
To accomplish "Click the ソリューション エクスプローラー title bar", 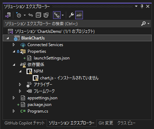I will [27, 6].
